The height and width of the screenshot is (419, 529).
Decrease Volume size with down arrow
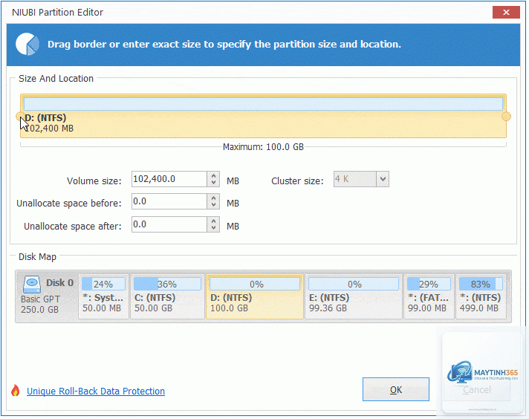(213, 183)
